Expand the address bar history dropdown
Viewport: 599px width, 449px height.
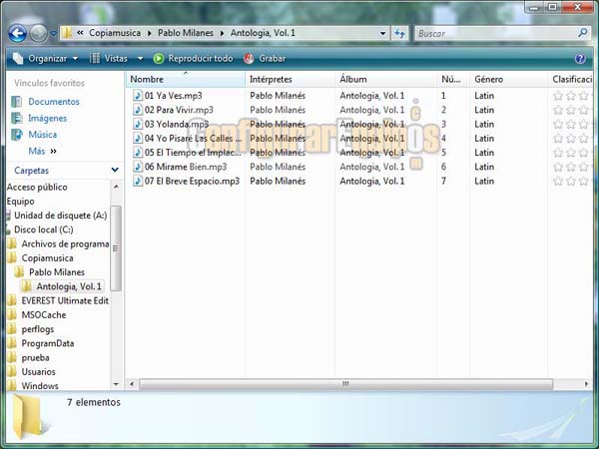click(382, 33)
